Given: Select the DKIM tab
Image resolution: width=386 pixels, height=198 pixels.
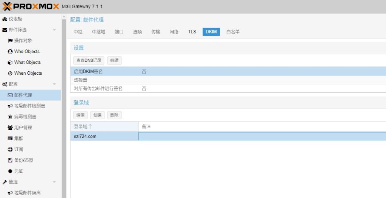Looking at the screenshot, I should tap(211, 32).
